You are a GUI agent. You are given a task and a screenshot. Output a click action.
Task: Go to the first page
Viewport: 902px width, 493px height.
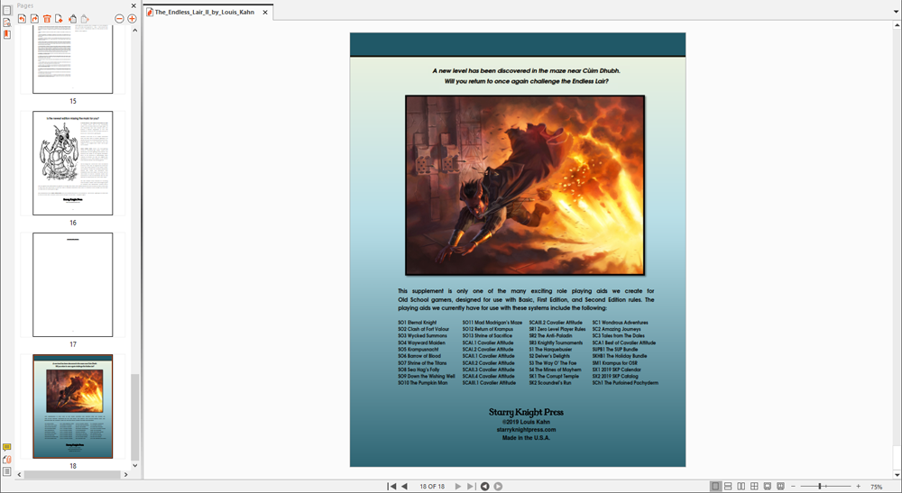[392, 487]
